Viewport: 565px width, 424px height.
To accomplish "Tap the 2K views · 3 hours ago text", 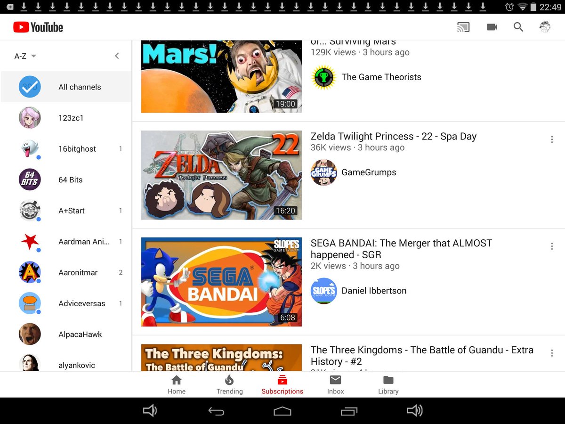I will 355,266.
